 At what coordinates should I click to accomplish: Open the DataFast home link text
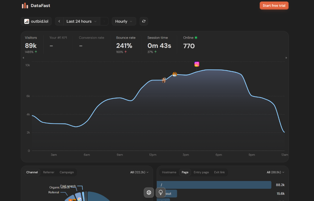[40, 6]
